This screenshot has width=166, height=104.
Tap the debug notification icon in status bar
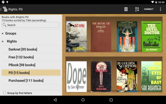point(7,2)
